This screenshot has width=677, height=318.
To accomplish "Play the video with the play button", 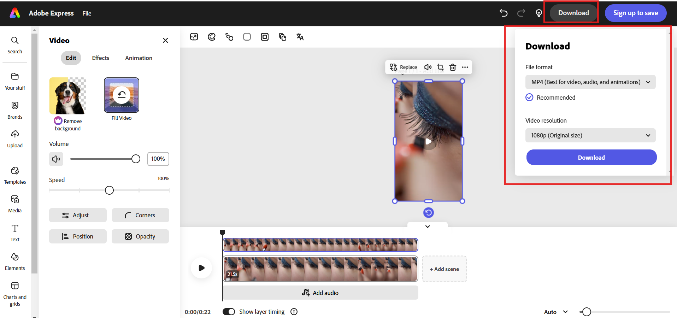I will coord(201,268).
